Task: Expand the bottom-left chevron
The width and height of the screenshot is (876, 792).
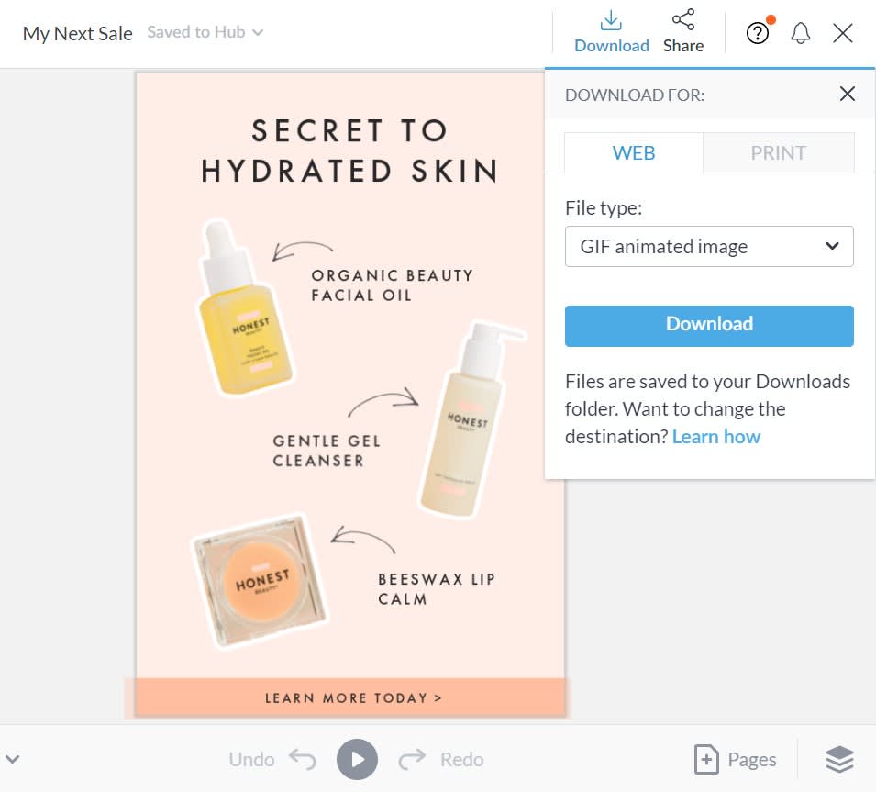Action: point(13,759)
